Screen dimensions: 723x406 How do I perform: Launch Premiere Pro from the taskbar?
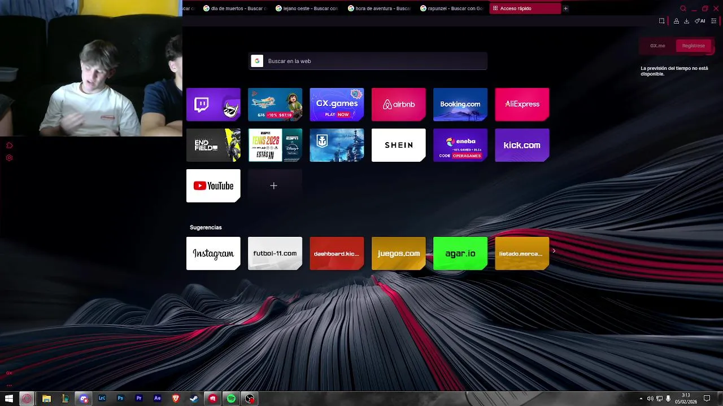tap(139, 399)
